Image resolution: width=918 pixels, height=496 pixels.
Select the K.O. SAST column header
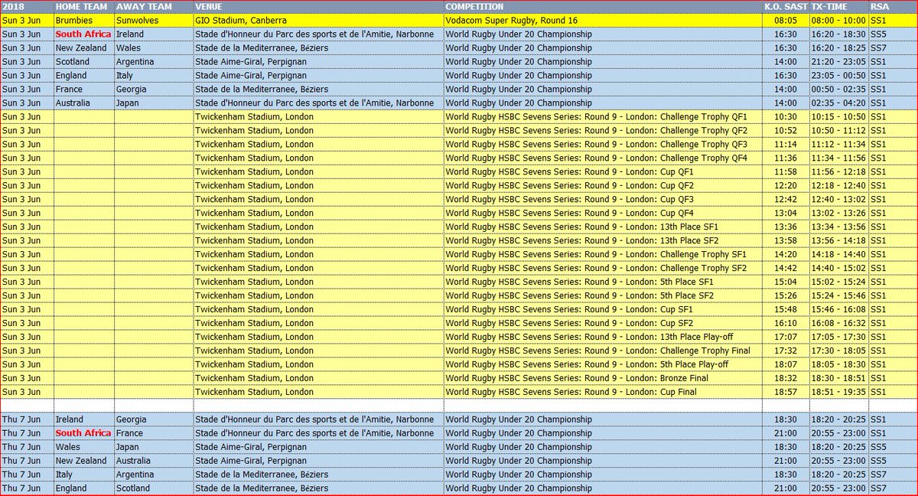click(x=784, y=7)
